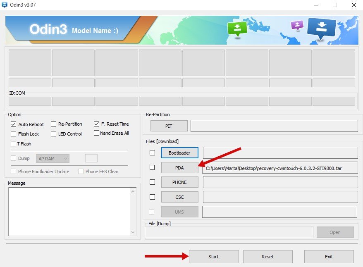363x267 pixels.
Task: Click the first ID:COM port slot
Action: 30,101
